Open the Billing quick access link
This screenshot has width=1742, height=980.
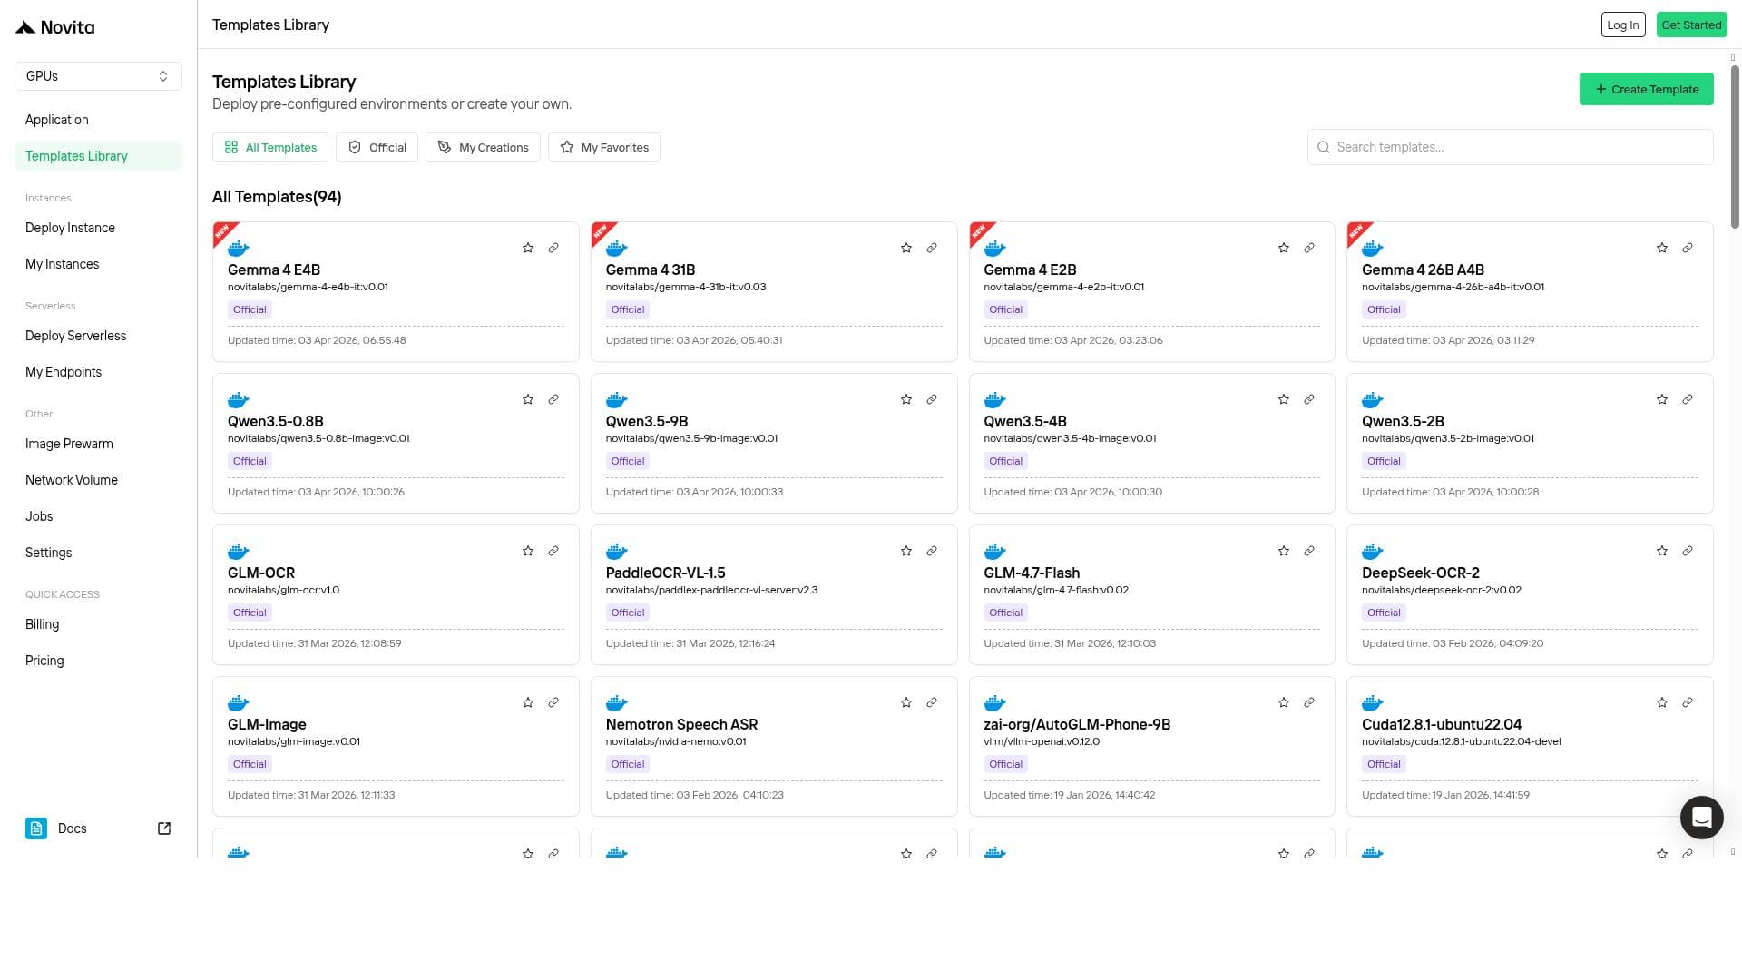pyautogui.click(x=98, y=624)
